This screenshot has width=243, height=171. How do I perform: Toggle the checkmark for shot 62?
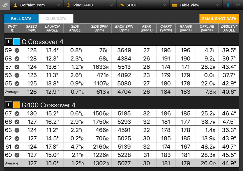click(17, 138)
